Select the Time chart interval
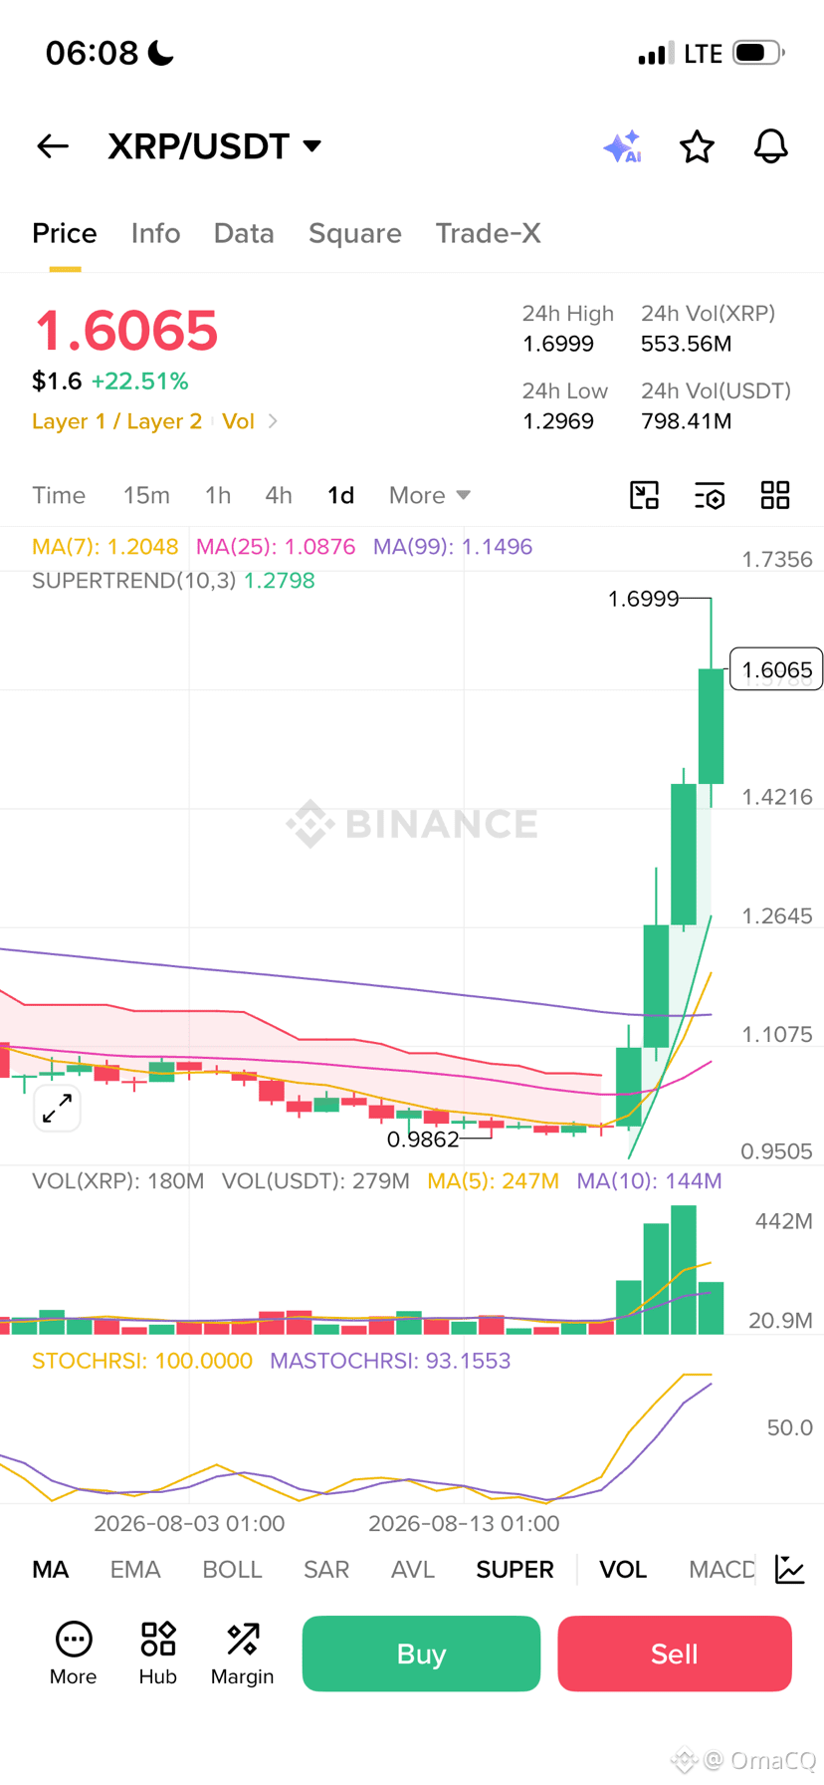This screenshot has height=1785, width=824. coord(59,495)
